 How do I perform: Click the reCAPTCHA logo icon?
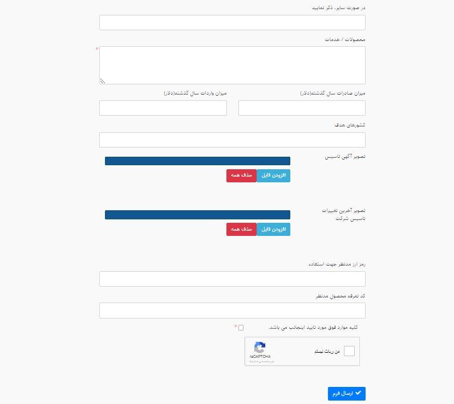pyautogui.click(x=260, y=348)
